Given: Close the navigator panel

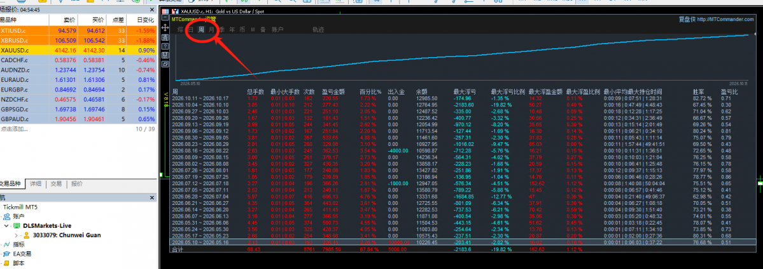Looking at the screenshot, I should pyautogui.click(x=152, y=198).
